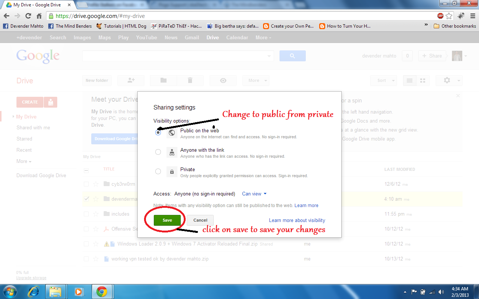Tick the includes folder checkbox
479x299 pixels.
(86, 214)
